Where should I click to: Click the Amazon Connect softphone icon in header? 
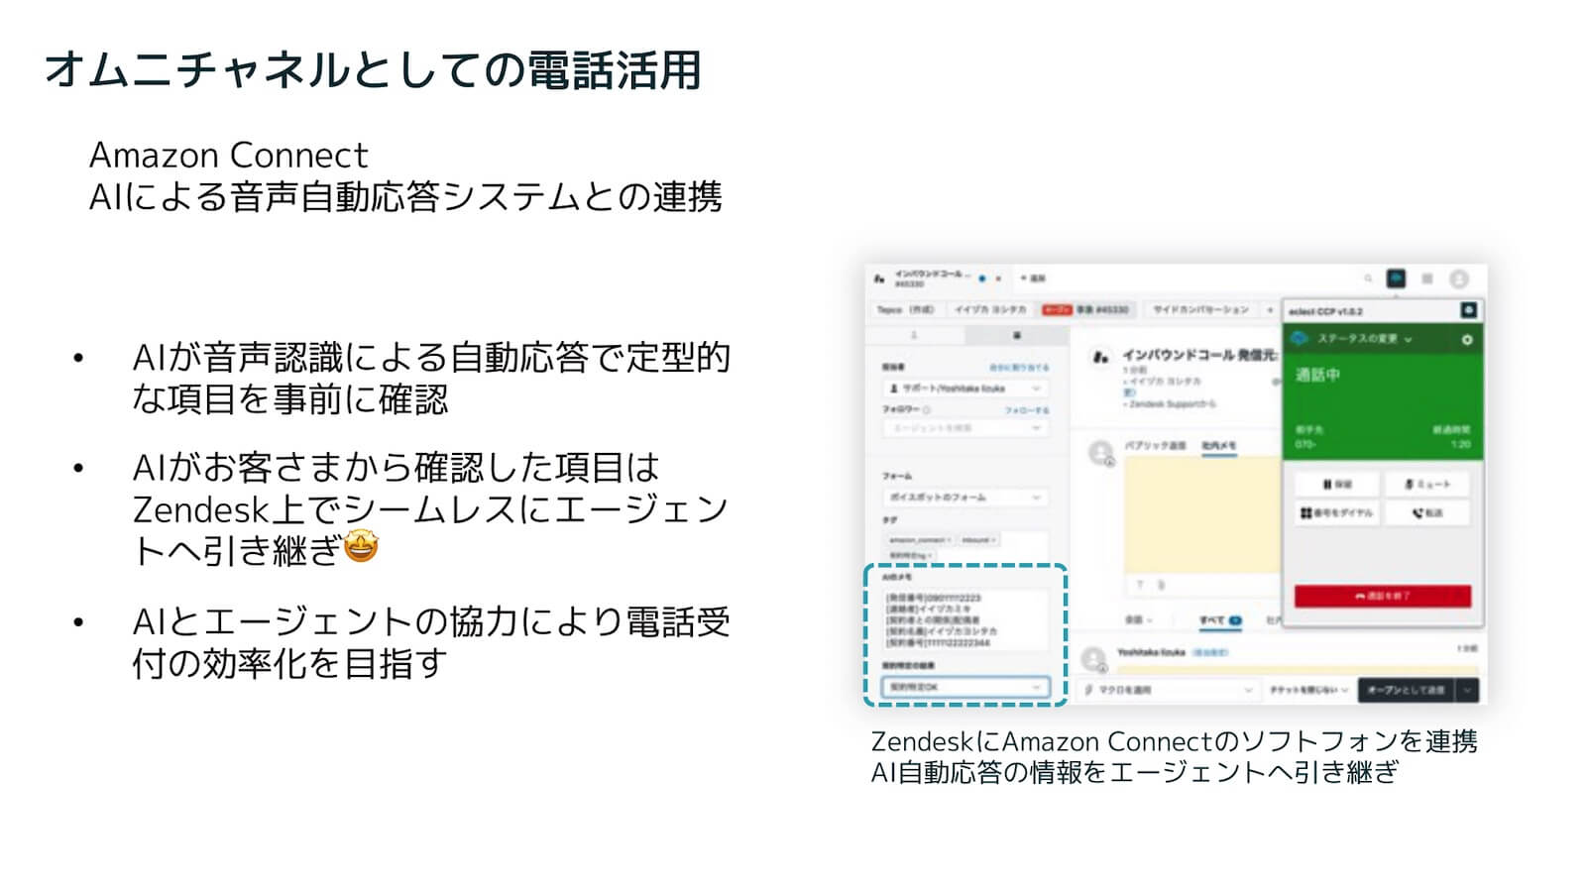(x=1397, y=279)
